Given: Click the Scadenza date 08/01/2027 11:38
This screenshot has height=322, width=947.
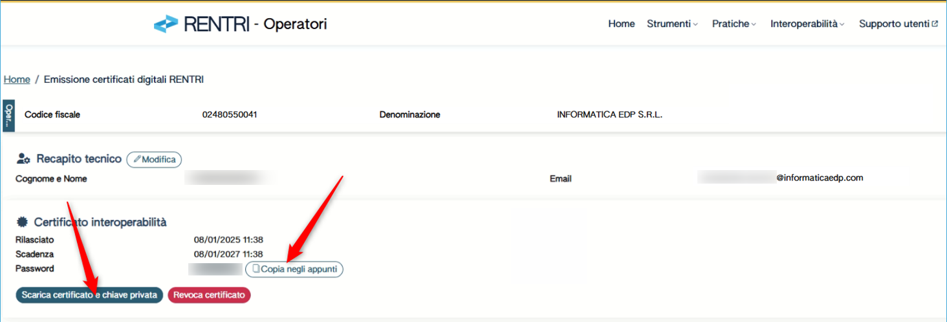Looking at the screenshot, I should click(x=228, y=254).
